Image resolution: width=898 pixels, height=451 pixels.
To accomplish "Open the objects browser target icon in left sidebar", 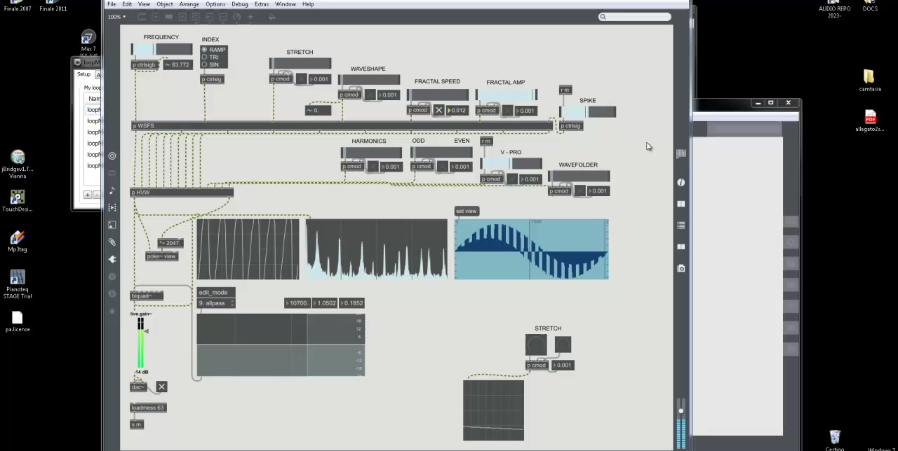I will click(112, 155).
